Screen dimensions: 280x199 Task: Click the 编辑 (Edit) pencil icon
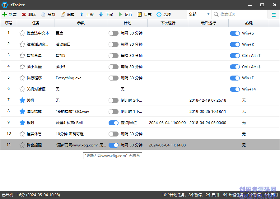tap(63, 15)
